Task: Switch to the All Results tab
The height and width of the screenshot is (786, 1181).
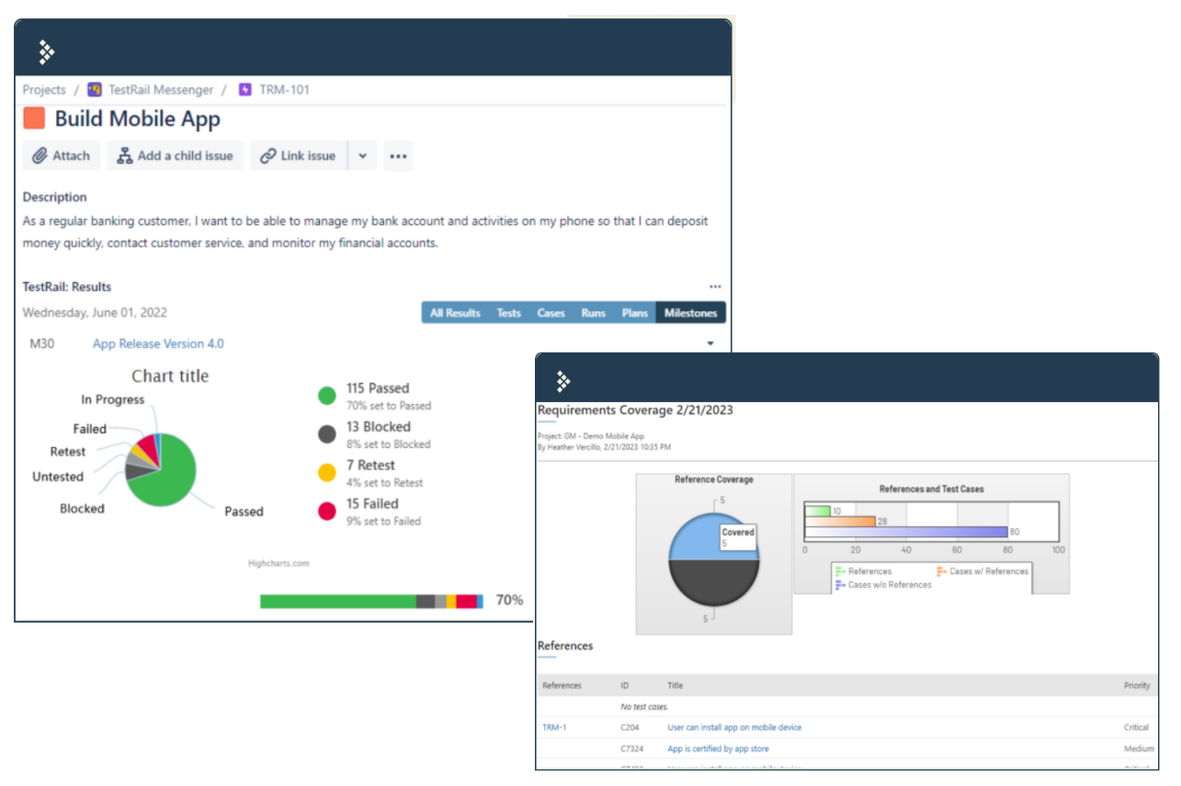Action: coord(455,313)
